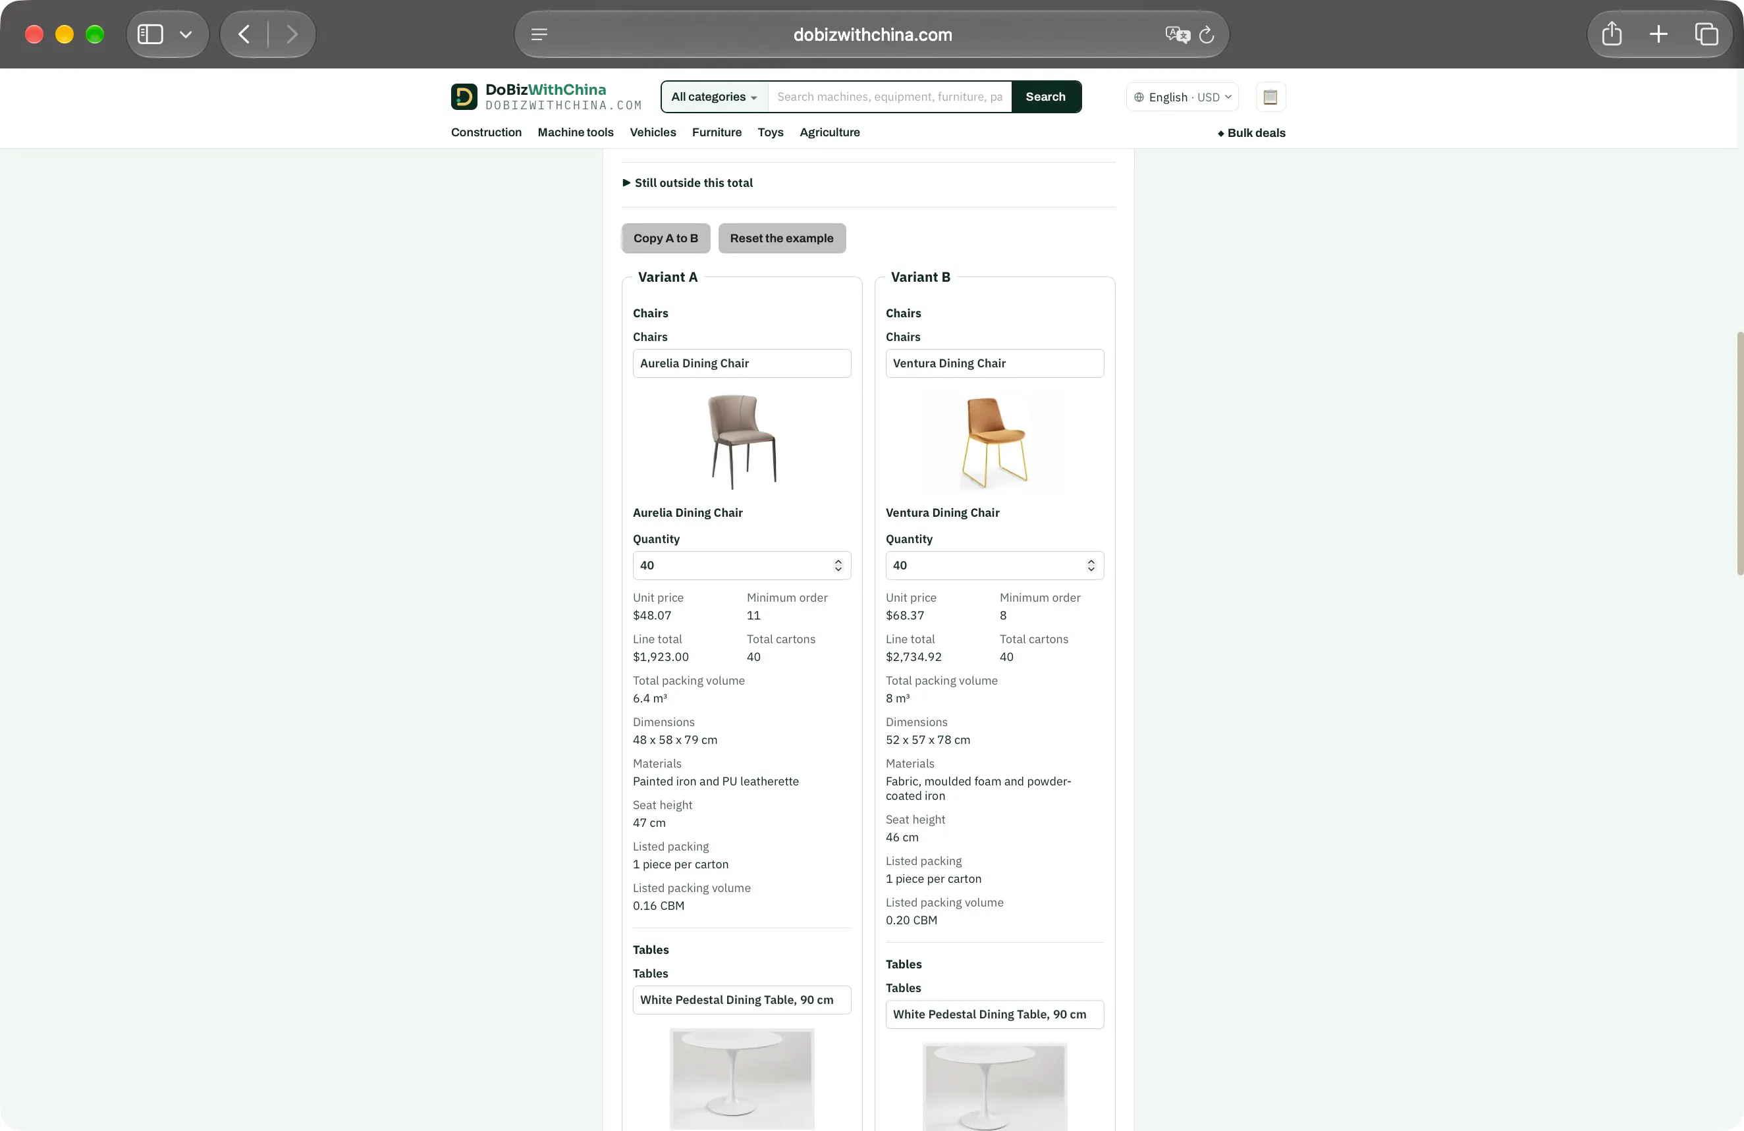Viewport: 1744px width, 1131px height.
Task: Open the English · USD language selector
Action: click(1182, 97)
